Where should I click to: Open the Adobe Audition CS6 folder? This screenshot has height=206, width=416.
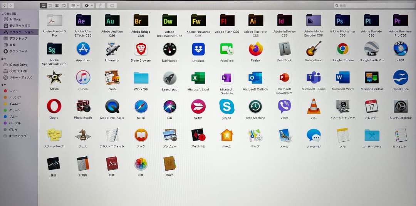tap(112, 20)
